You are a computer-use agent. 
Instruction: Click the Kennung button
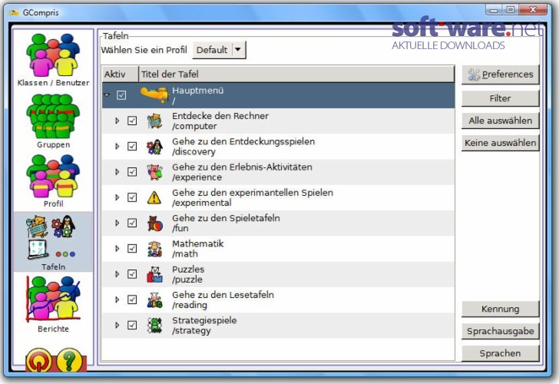(x=500, y=310)
